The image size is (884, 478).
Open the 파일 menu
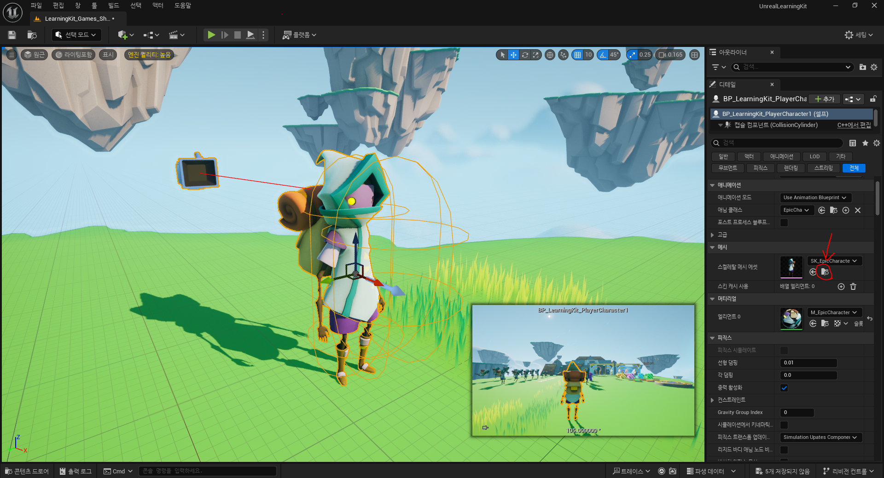click(36, 6)
